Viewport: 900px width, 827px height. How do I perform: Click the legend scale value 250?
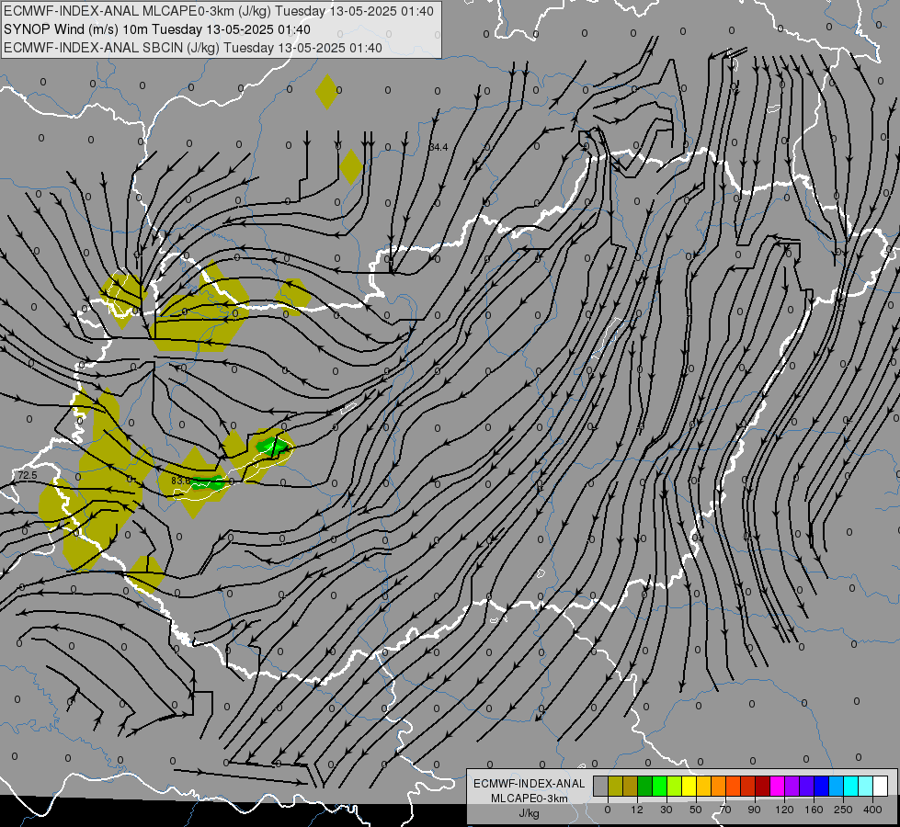pos(843,810)
